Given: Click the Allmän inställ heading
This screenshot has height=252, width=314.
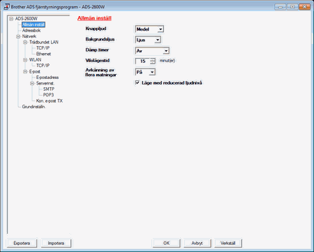Looking at the screenshot, I should coord(94,18).
